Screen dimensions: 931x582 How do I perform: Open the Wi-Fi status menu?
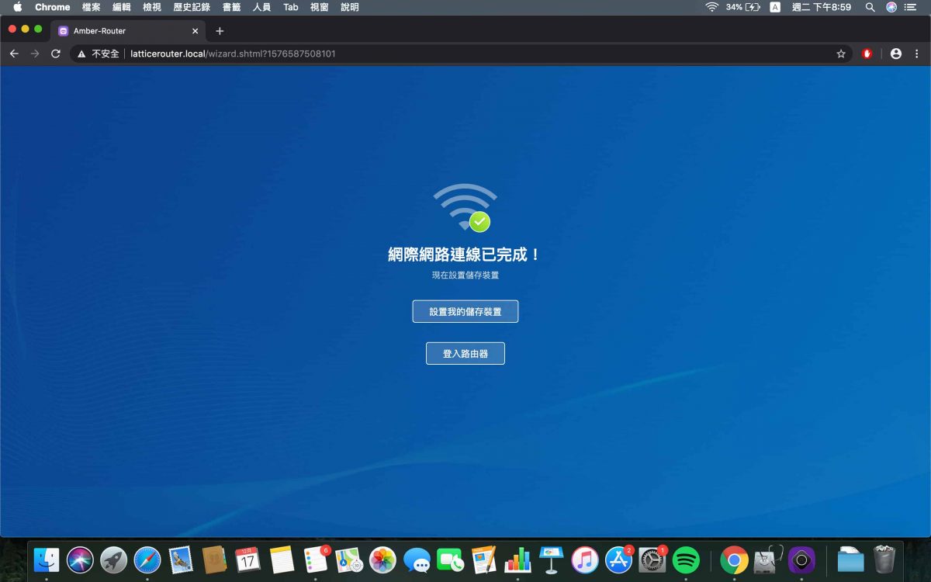point(711,7)
